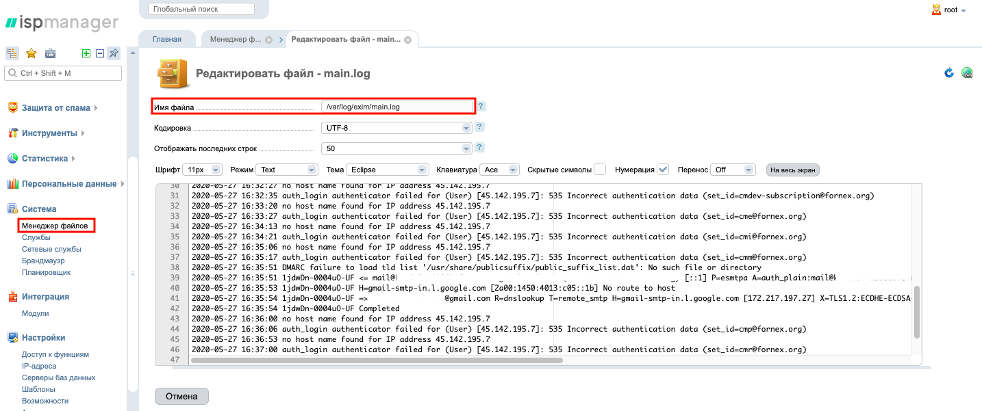Open the Шаблоны link

(38, 389)
